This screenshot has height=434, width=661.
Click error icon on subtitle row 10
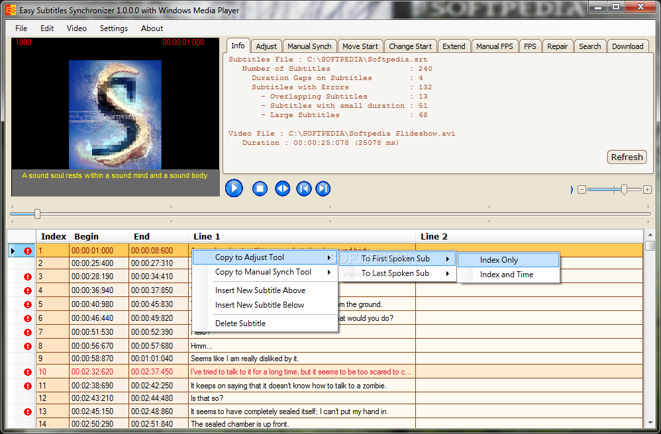click(28, 372)
